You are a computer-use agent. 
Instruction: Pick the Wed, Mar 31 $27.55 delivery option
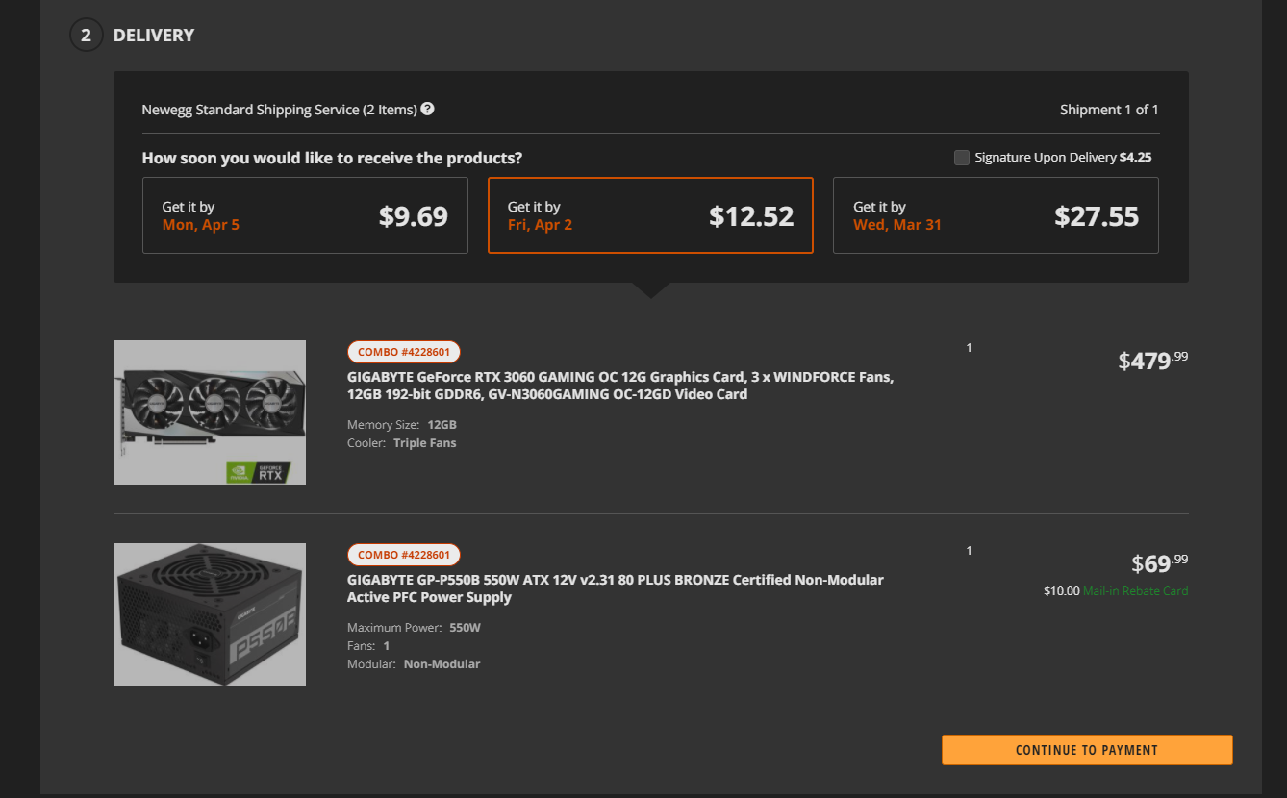click(x=996, y=215)
